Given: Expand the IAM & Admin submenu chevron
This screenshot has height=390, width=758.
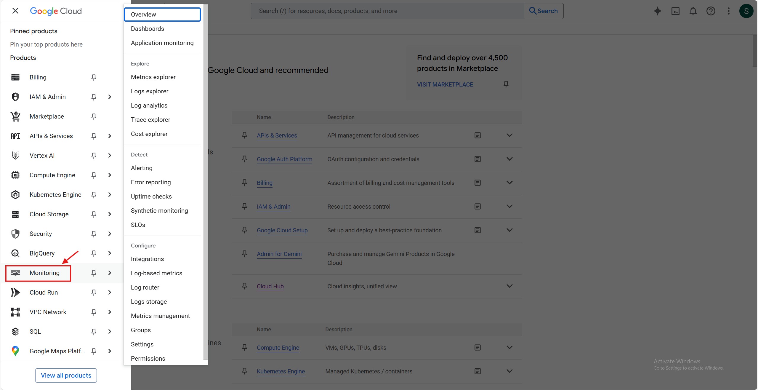Looking at the screenshot, I should pos(110,97).
